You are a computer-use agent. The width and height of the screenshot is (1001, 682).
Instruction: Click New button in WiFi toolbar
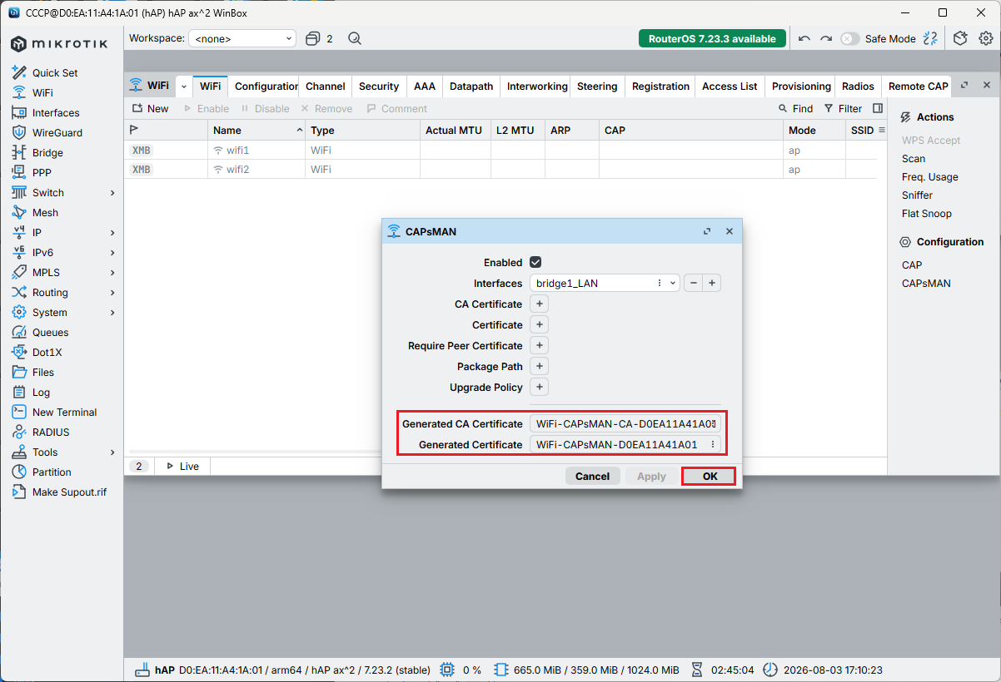(x=150, y=108)
